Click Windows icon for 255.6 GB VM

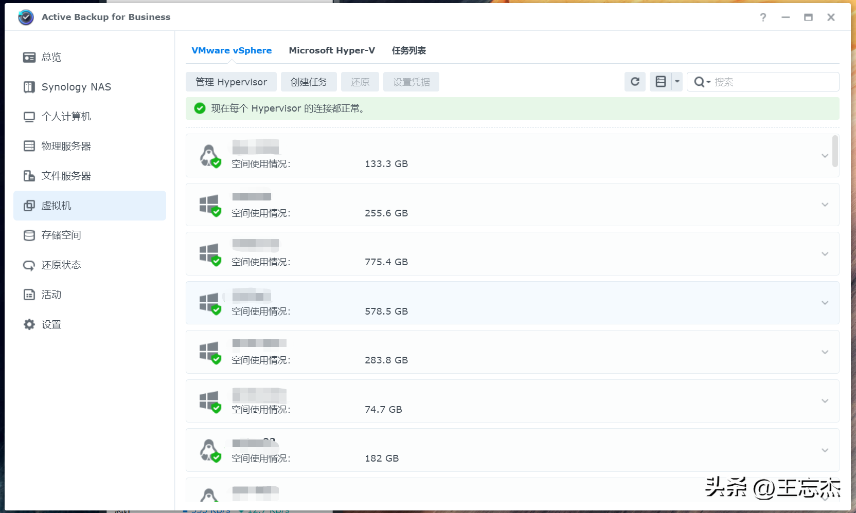click(210, 205)
